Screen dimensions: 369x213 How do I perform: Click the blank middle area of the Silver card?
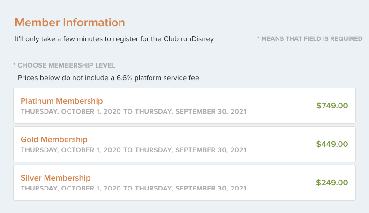coord(281,183)
